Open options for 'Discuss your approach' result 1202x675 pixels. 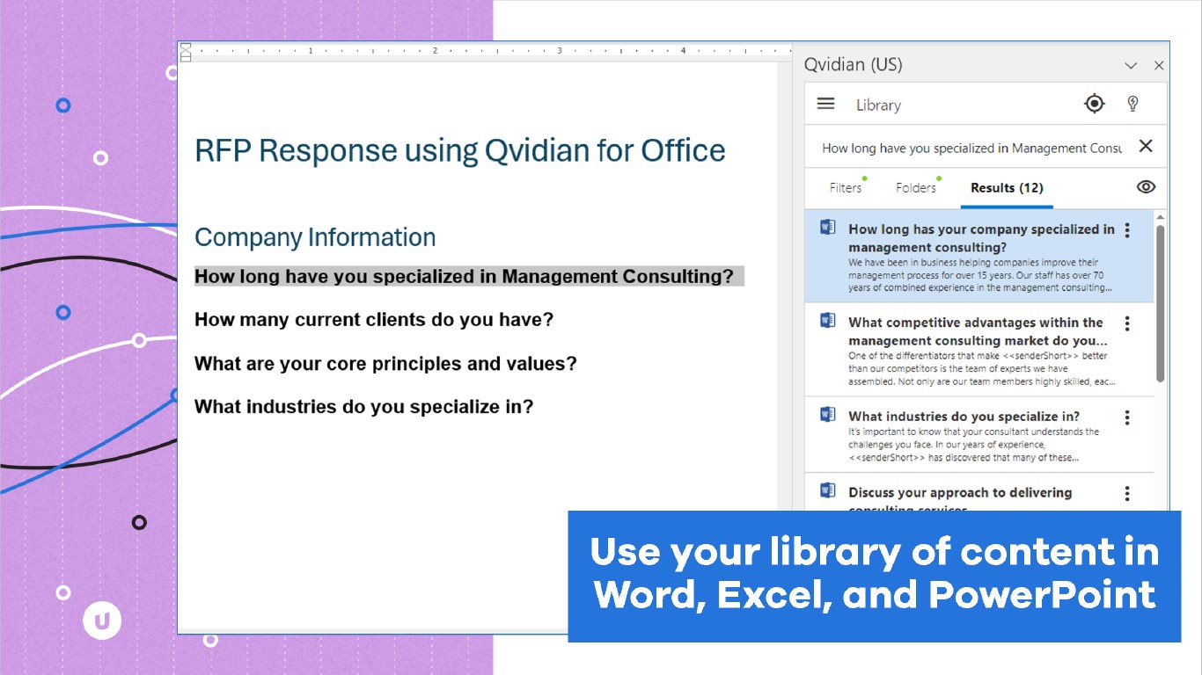click(x=1127, y=494)
